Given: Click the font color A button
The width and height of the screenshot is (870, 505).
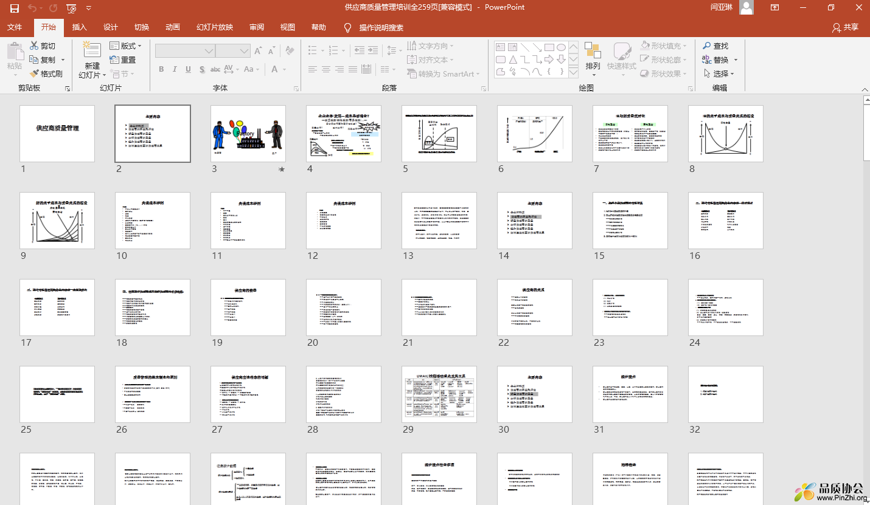Looking at the screenshot, I should point(275,69).
